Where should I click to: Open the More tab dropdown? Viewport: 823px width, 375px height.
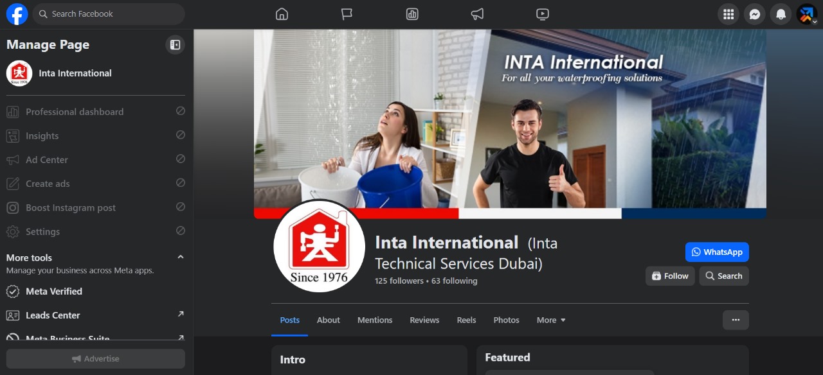tap(550, 320)
